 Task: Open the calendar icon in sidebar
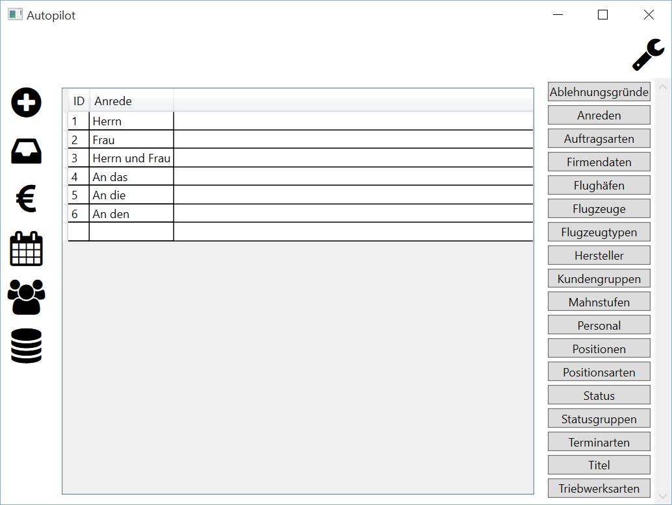(x=26, y=249)
